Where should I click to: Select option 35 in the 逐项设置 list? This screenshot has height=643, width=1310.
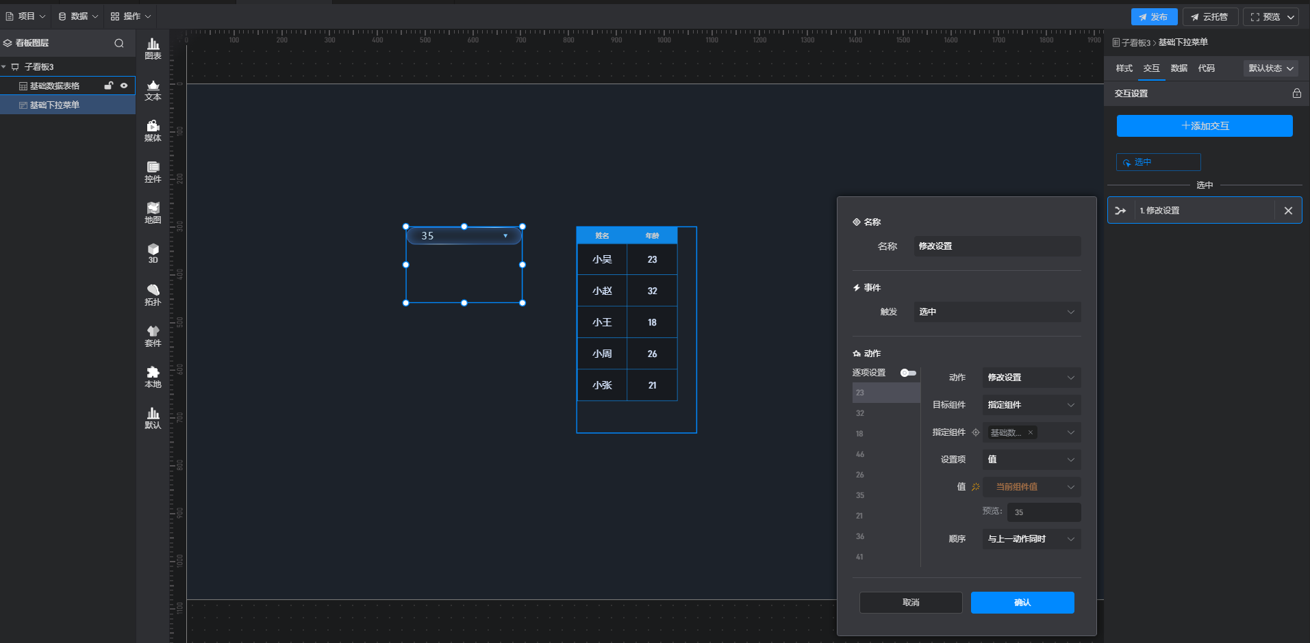[886, 495]
